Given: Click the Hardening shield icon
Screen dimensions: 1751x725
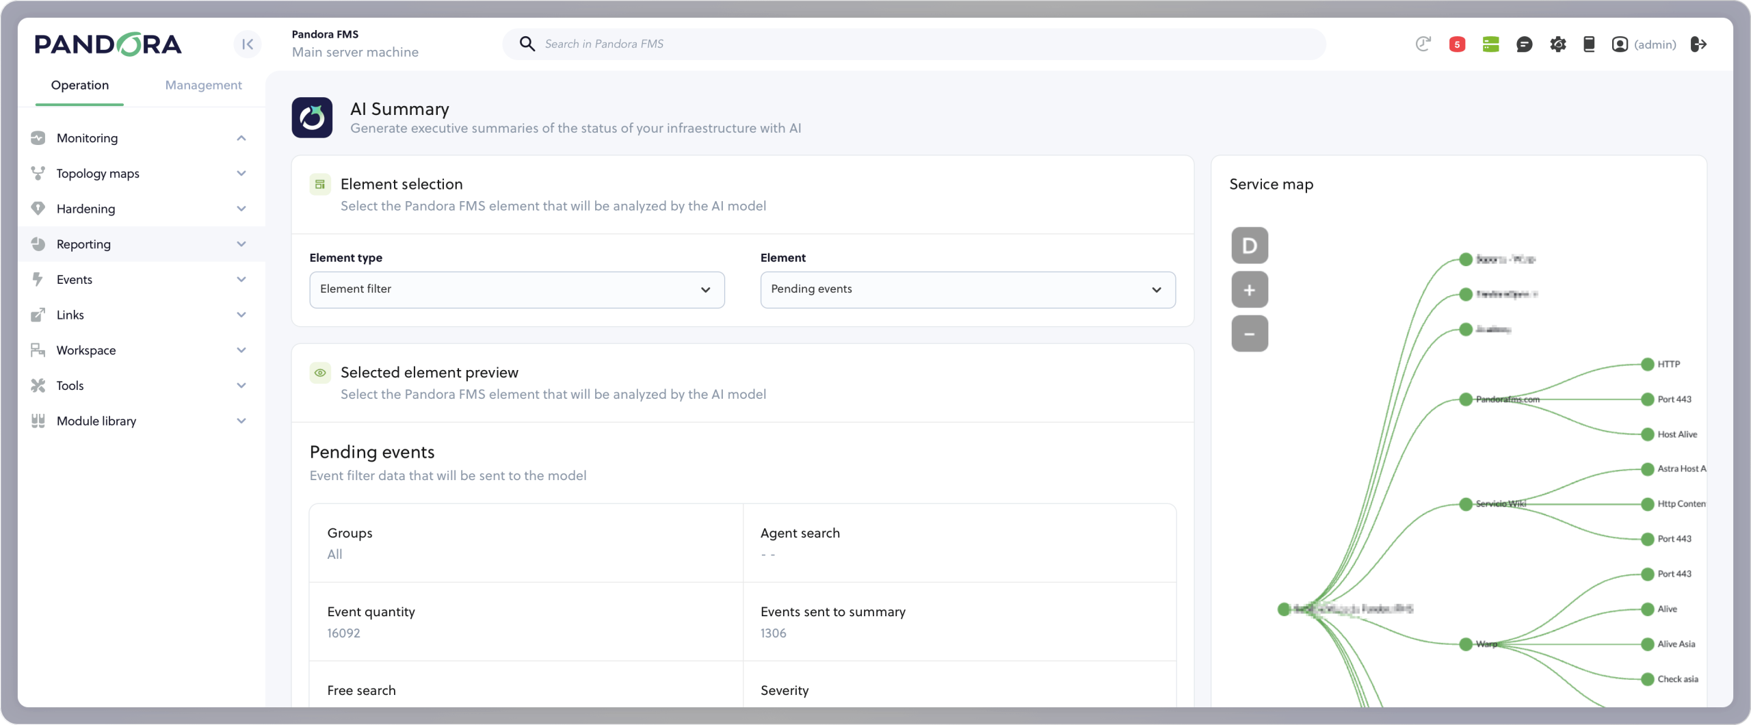Looking at the screenshot, I should click(x=38, y=209).
